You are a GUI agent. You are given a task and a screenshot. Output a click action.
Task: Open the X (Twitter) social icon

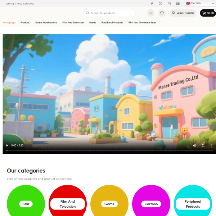pyautogui.click(x=161, y=4)
